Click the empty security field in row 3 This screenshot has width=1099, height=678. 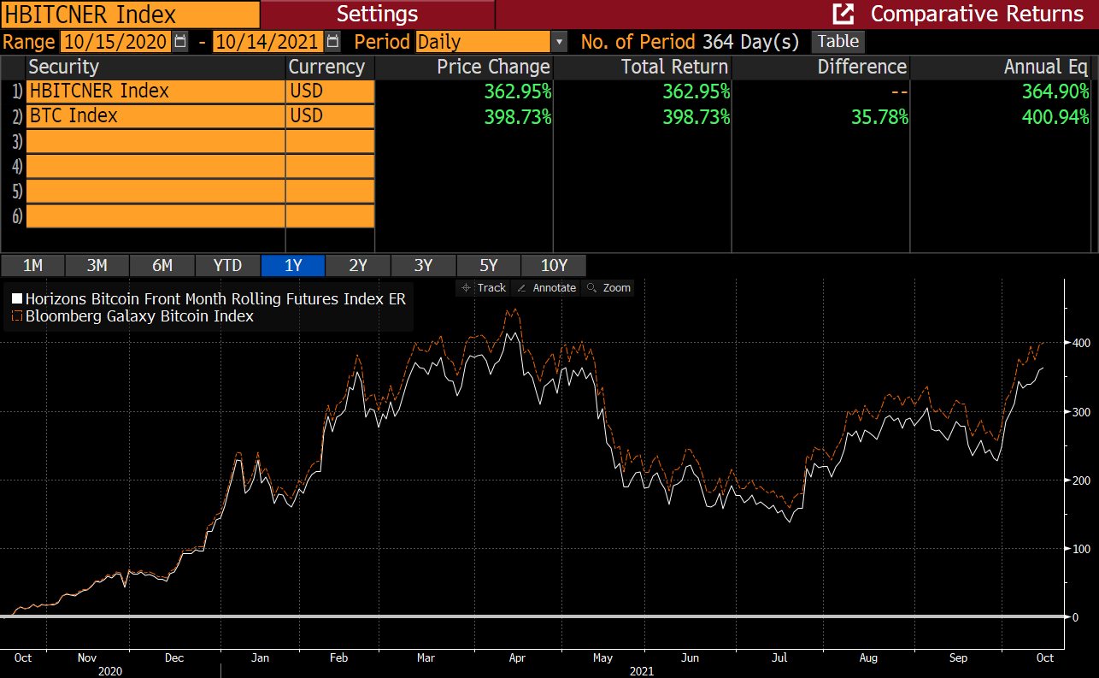pyautogui.click(x=156, y=141)
